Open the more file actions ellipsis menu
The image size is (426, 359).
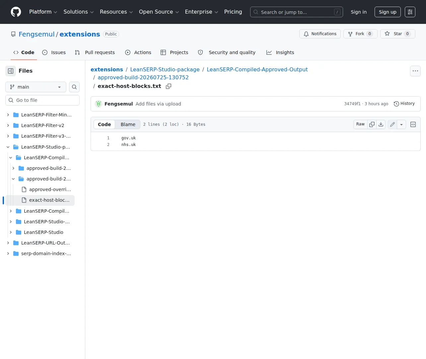[x=415, y=71]
